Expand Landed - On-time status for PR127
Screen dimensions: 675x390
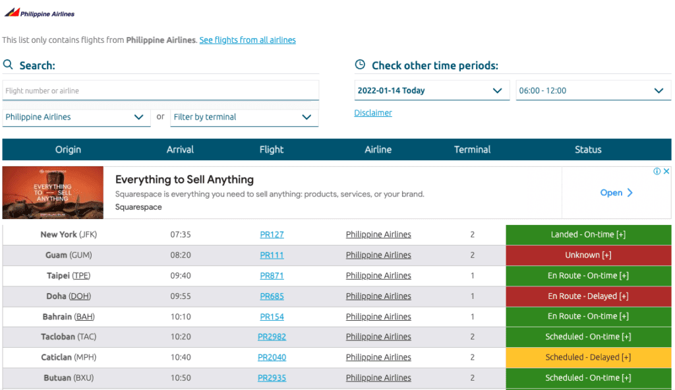point(589,234)
